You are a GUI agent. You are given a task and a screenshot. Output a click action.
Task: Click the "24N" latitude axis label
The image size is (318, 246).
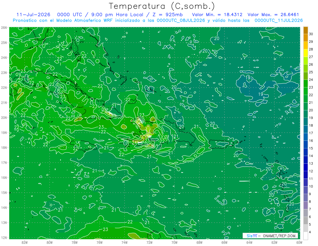4,58
